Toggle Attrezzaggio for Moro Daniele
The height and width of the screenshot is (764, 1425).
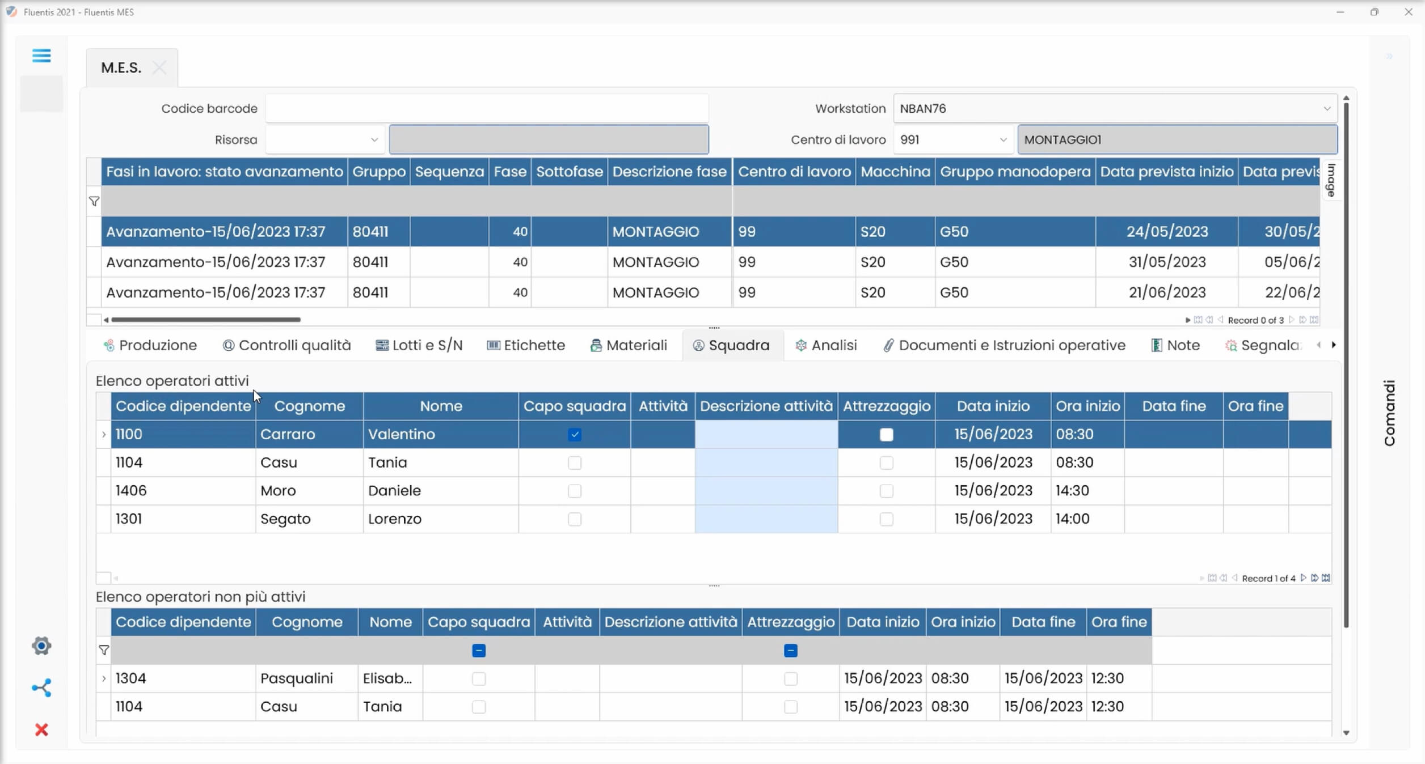(x=887, y=491)
